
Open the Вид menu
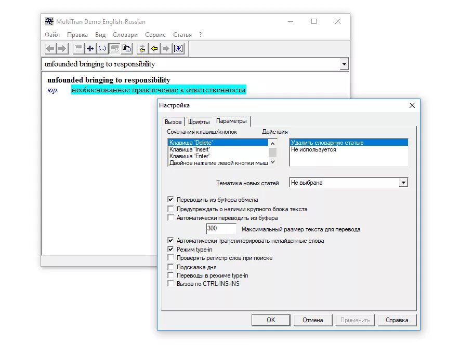[100, 35]
